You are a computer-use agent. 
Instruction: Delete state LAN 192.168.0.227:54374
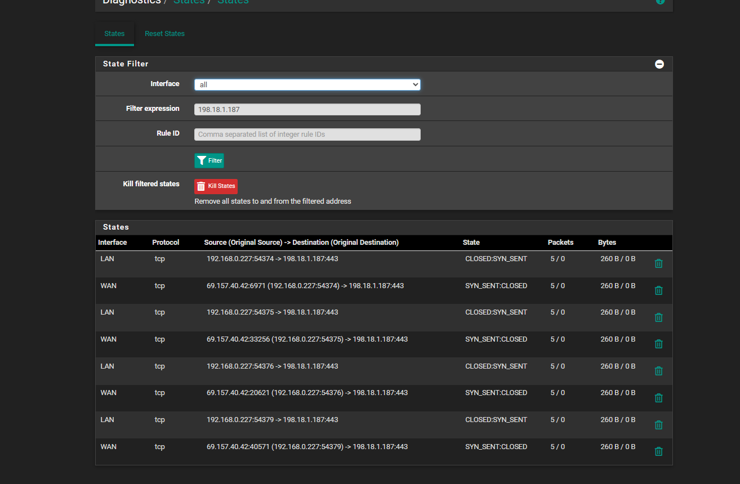[x=658, y=263]
